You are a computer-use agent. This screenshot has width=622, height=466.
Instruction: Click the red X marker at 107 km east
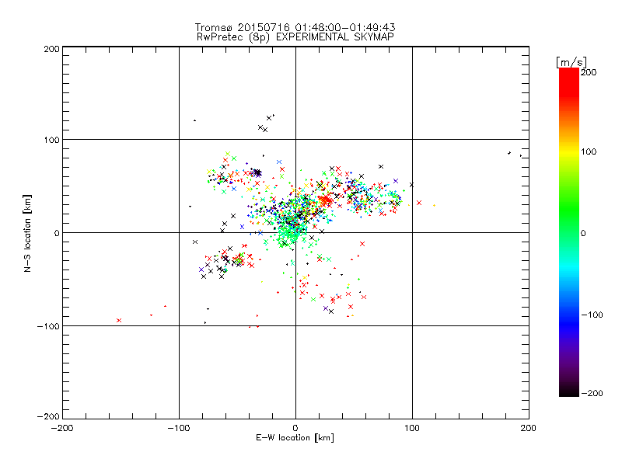pos(419,203)
